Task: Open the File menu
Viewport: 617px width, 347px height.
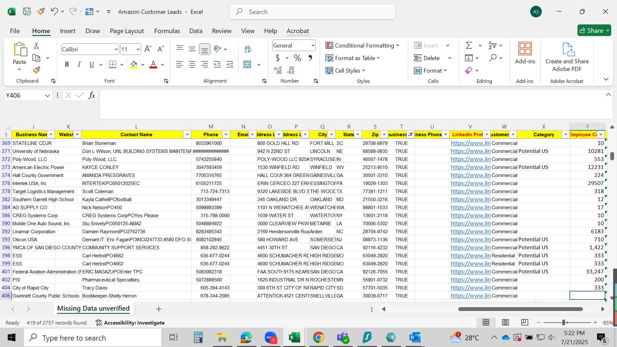Action: [15, 31]
